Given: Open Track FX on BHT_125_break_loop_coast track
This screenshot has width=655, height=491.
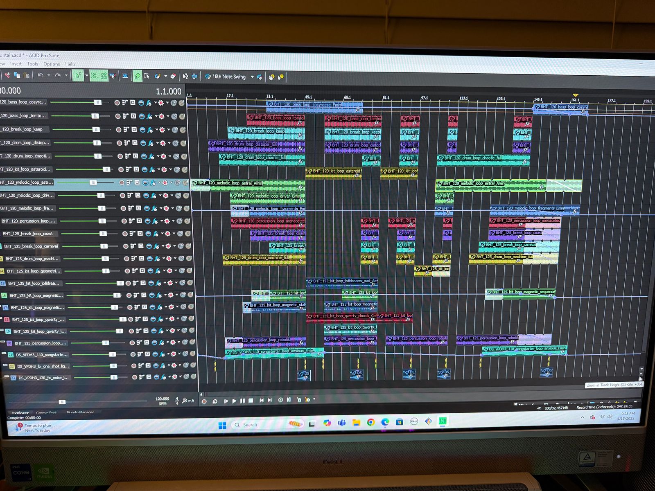Looking at the screenshot, I should [156, 234].
